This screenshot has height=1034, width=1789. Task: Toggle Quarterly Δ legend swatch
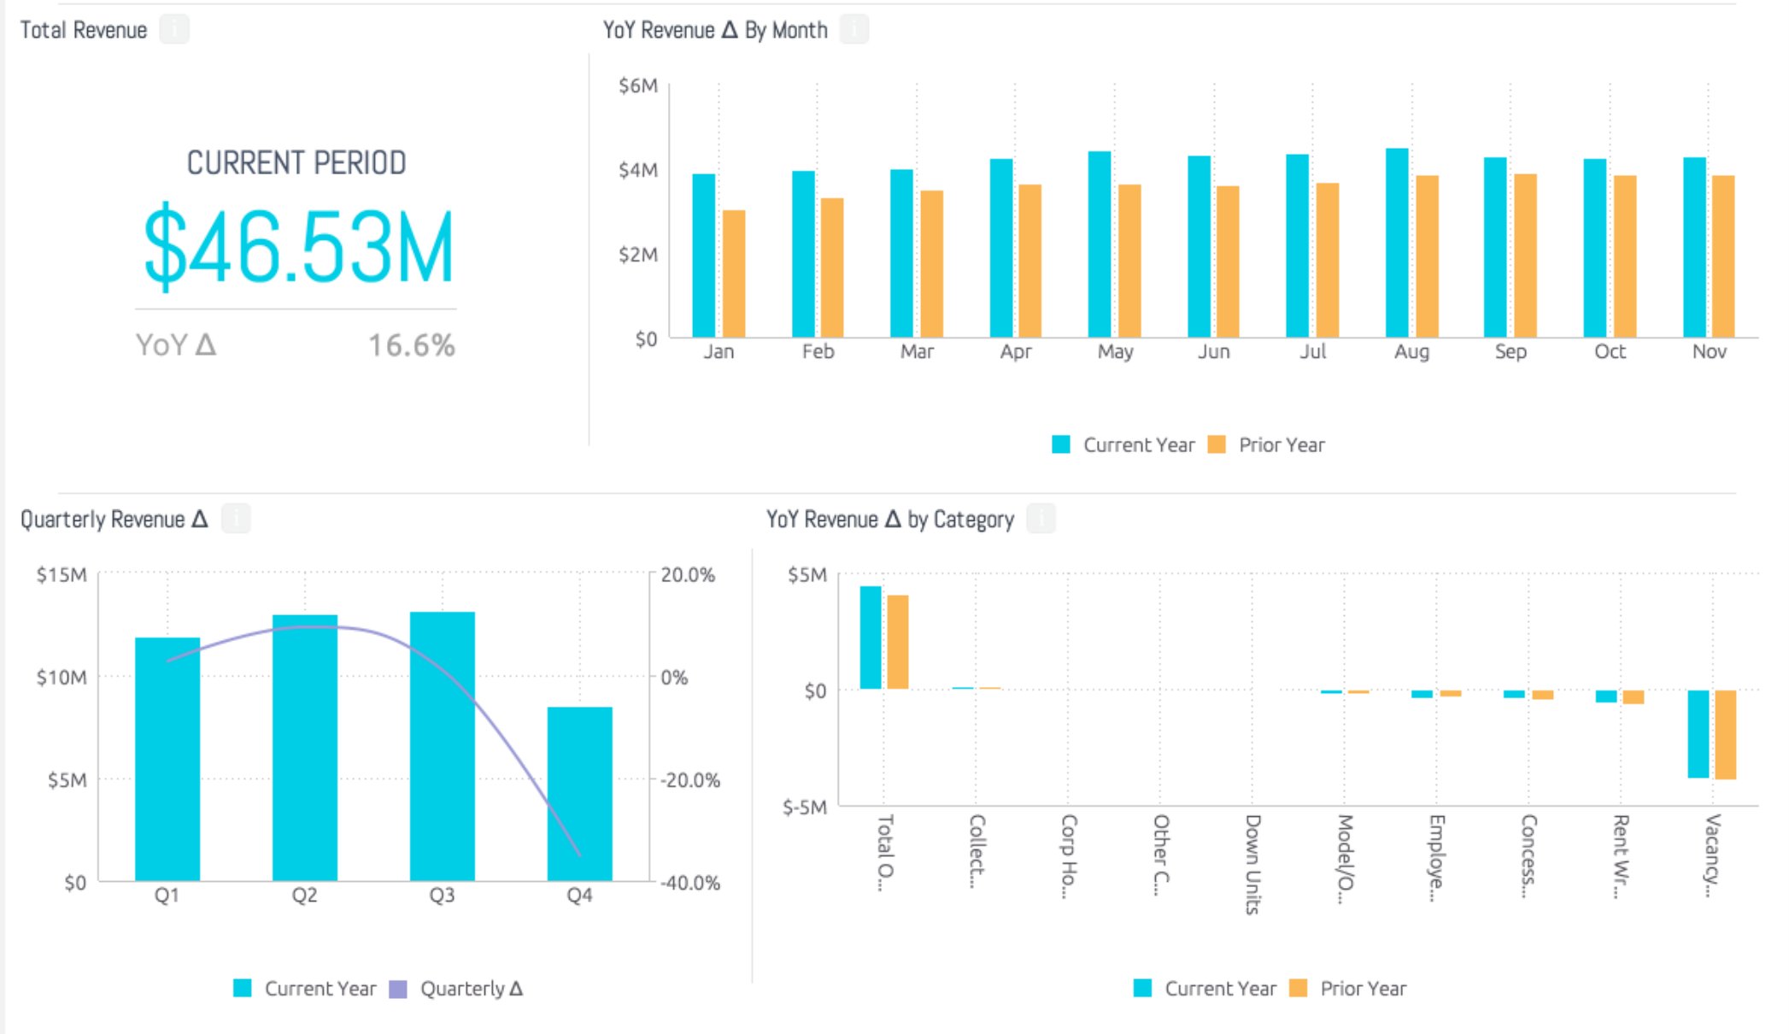point(398,988)
